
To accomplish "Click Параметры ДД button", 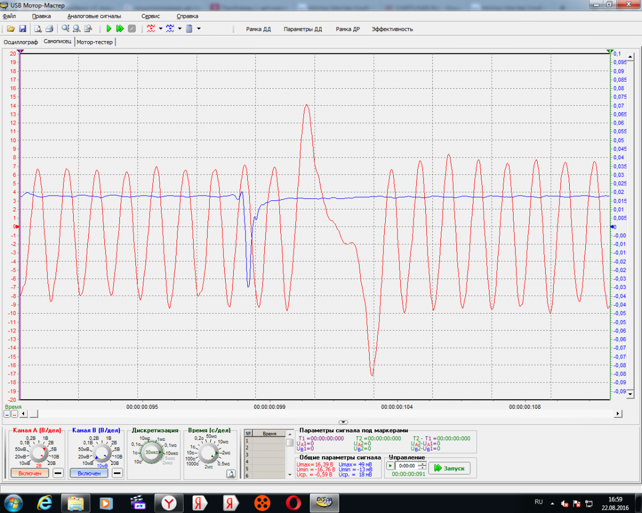I will pos(303,29).
